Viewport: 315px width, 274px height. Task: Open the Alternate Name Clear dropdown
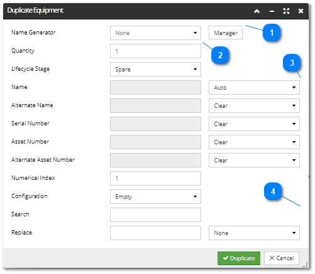tap(254, 105)
